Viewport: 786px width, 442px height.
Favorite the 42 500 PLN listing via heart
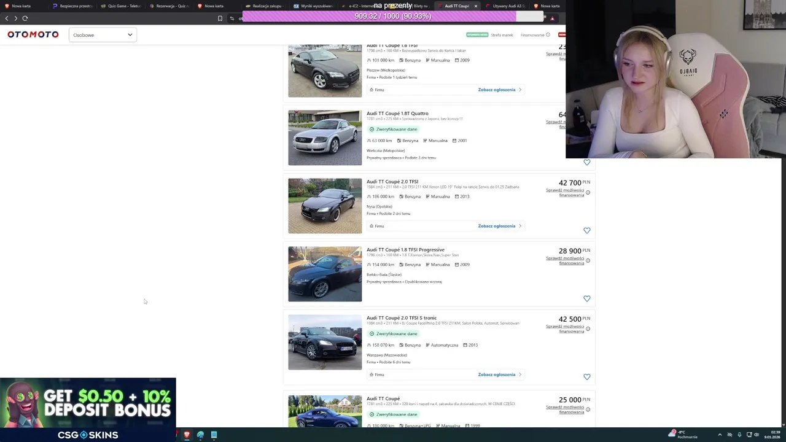(x=587, y=377)
